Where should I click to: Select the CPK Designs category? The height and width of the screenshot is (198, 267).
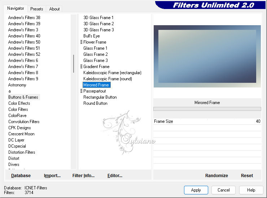click(19, 128)
